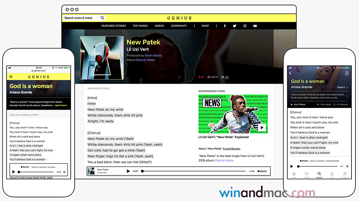Play the New Patek track in desktop player
The image size is (359, 201).
pyautogui.click(x=128, y=171)
